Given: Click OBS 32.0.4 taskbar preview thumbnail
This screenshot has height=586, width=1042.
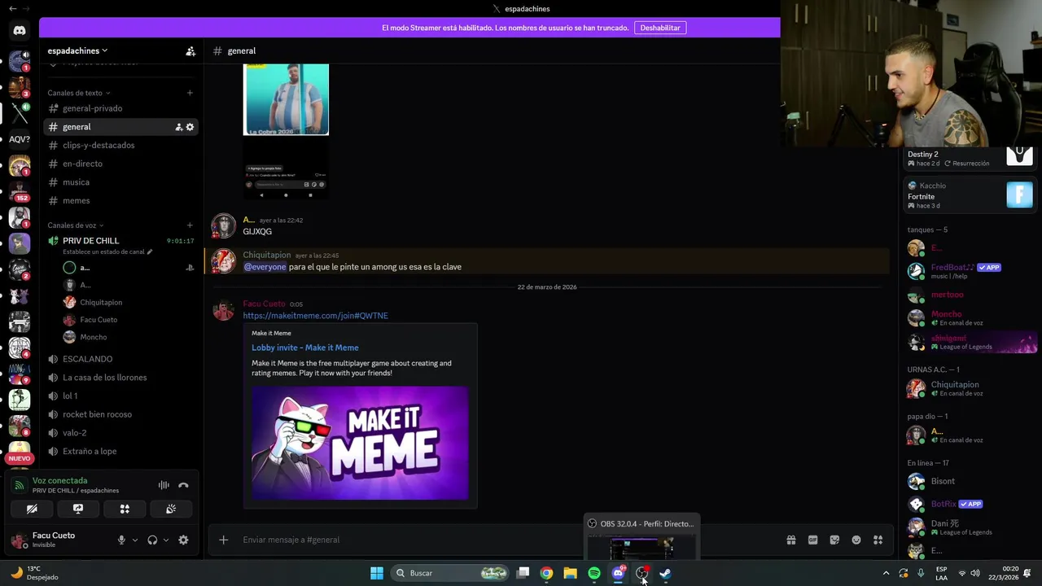Looking at the screenshot, I should (x=642, y=546).
